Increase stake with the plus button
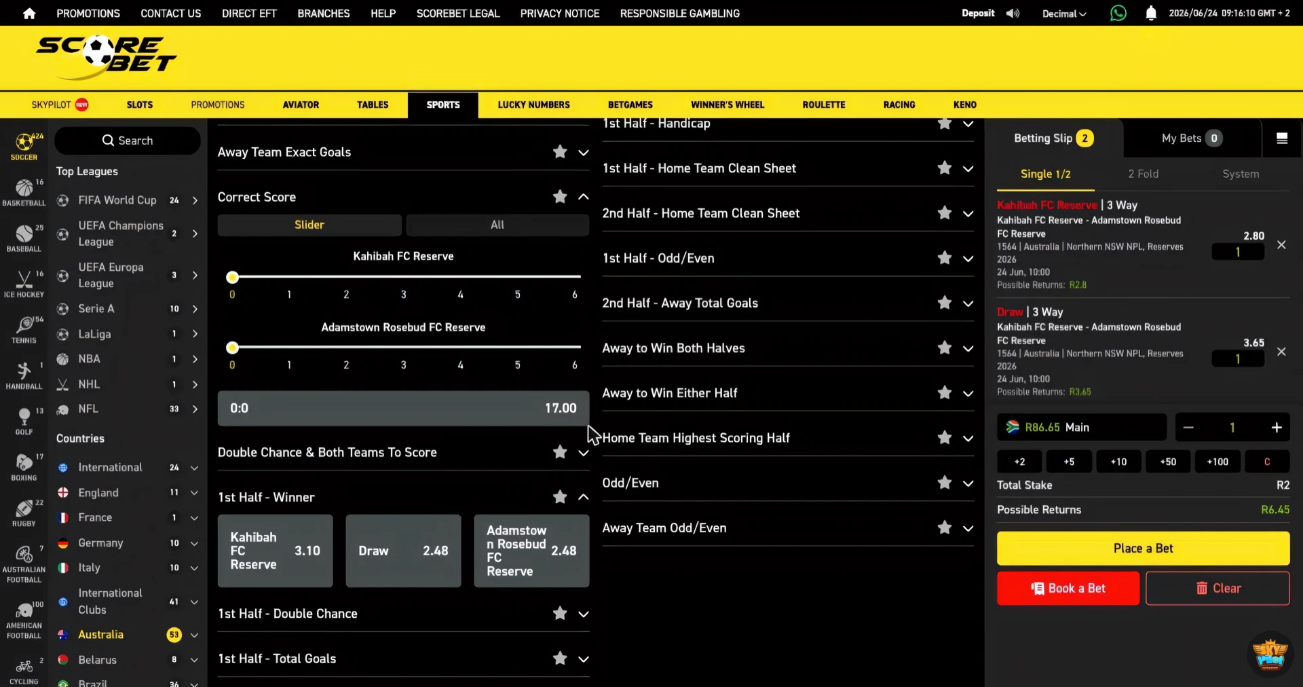 click(1277, 428)
